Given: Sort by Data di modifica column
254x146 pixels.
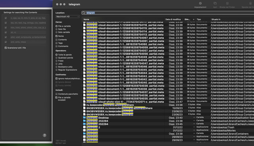Looking at the screenshot, I should pyautogui.click(x=173, y=19).
